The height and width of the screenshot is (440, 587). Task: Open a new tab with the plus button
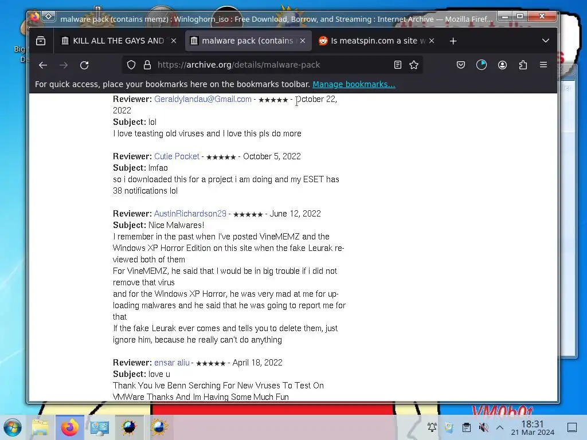453,41
